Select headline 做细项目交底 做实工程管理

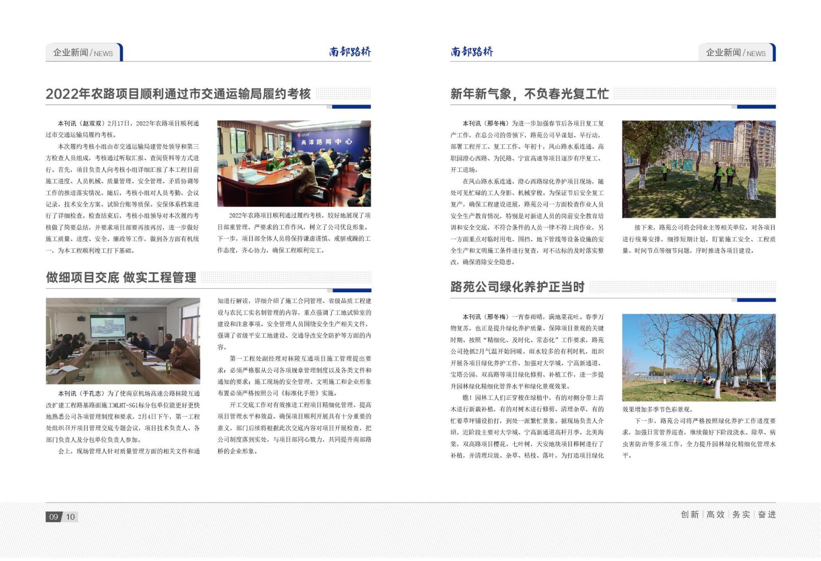[121, 277]
